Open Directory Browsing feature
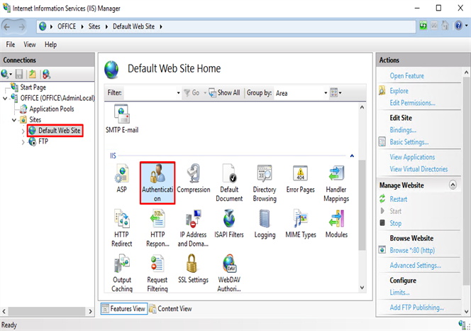The width and height of the screenshot is (471, 331). coord(265,183)
